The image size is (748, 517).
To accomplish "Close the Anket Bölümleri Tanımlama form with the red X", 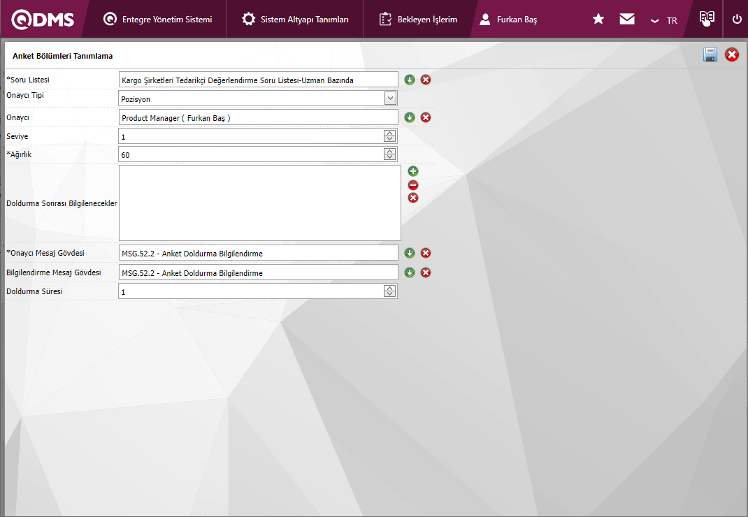I will [732, 55].
